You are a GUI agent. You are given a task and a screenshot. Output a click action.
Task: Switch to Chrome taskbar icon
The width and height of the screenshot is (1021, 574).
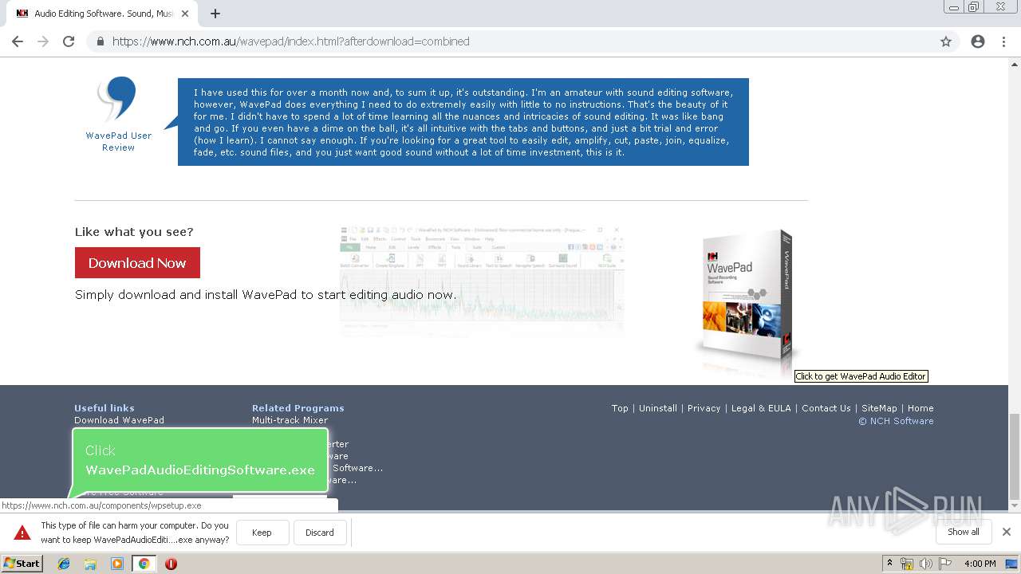click(144, 564)
